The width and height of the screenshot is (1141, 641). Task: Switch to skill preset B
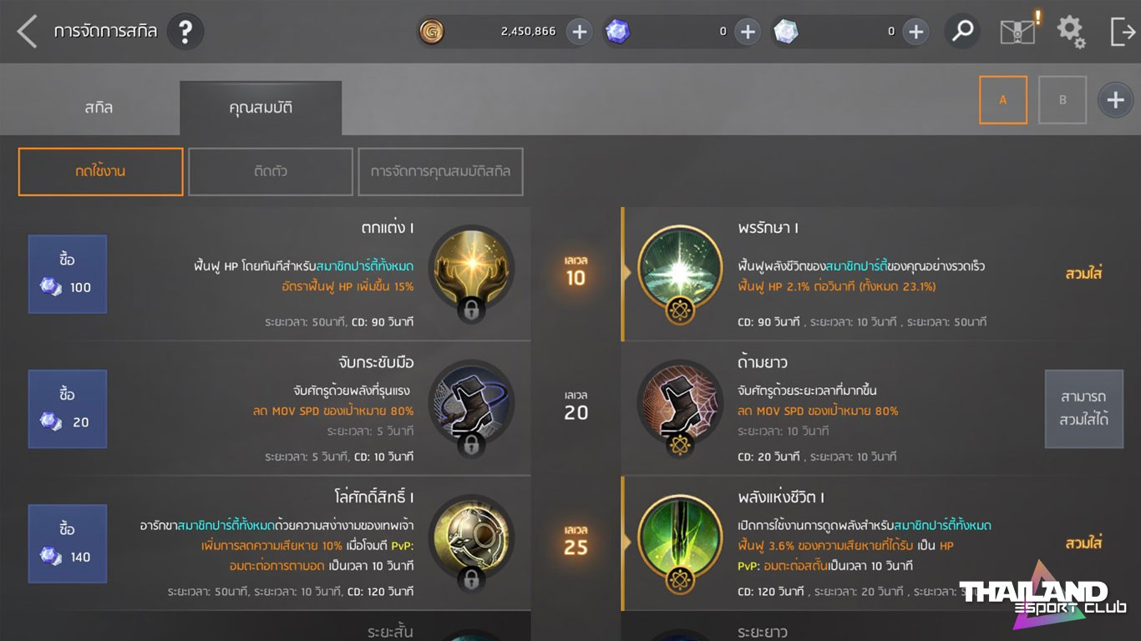pos(1062,100)
